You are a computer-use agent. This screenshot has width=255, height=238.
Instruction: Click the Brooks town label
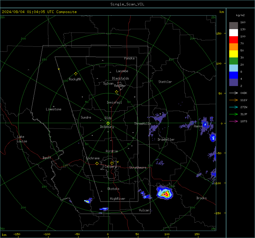(x=201, y=198)
